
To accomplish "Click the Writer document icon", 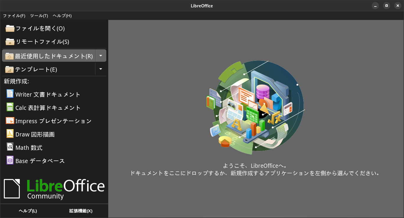I will (x=10, y=94).
